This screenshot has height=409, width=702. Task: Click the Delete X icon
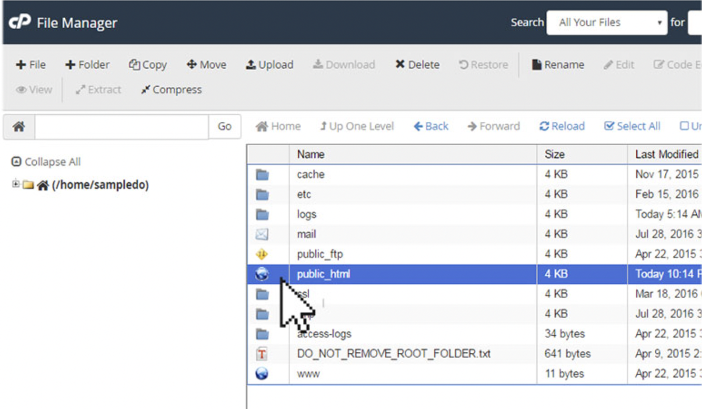400,64
